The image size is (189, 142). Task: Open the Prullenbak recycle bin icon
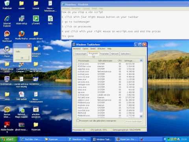[x=7, y=5]
